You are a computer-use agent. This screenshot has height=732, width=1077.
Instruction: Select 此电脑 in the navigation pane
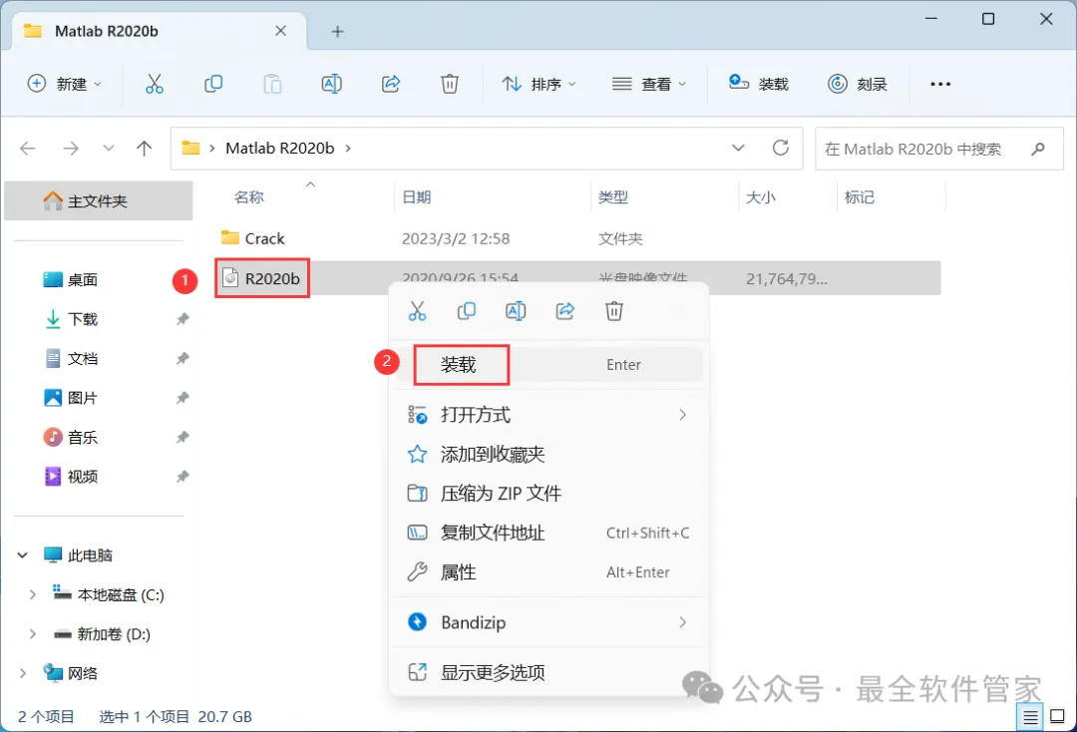[x=79, y=554]
